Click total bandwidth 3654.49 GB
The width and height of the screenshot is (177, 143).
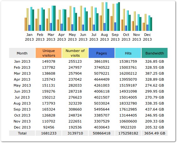click(x=155, y=133)
